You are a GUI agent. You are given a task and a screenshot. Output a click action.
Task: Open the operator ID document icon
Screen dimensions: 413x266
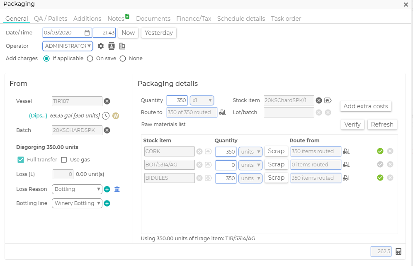(x=122, y=46)
